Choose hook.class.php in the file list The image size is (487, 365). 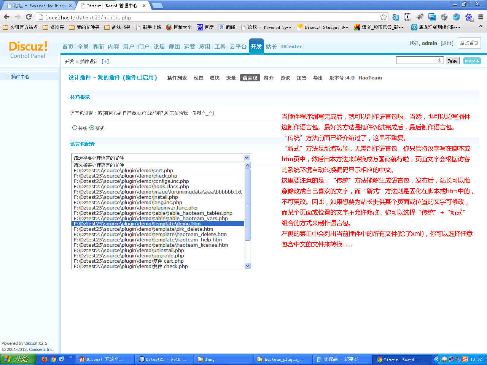tap(158, 186)
